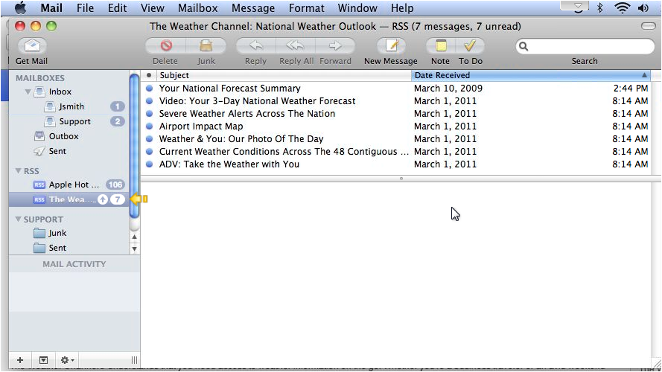Toggle unread dot on Airport Impact Map
The width and height of the screenshot is (662, 372).
click(149, 126)
